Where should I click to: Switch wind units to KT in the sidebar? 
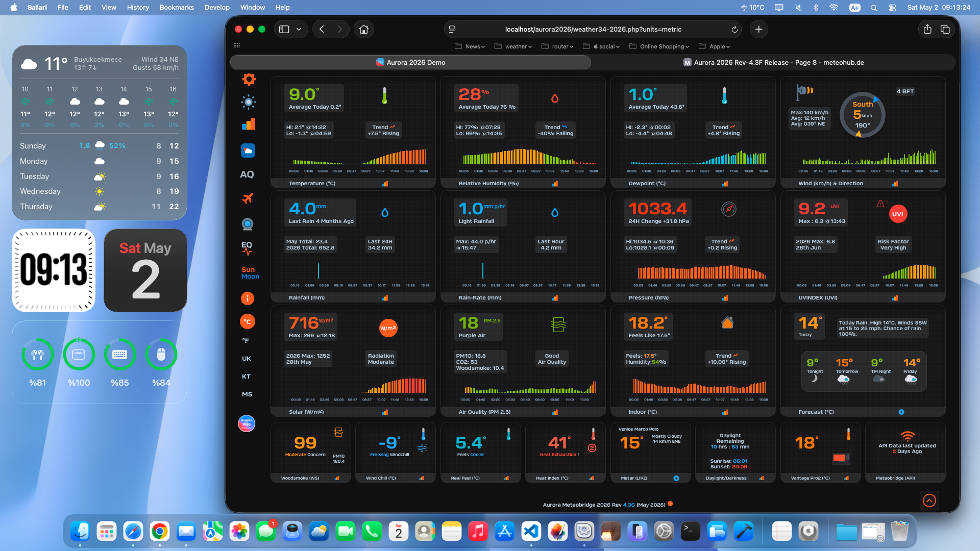[x=246, y=377]
